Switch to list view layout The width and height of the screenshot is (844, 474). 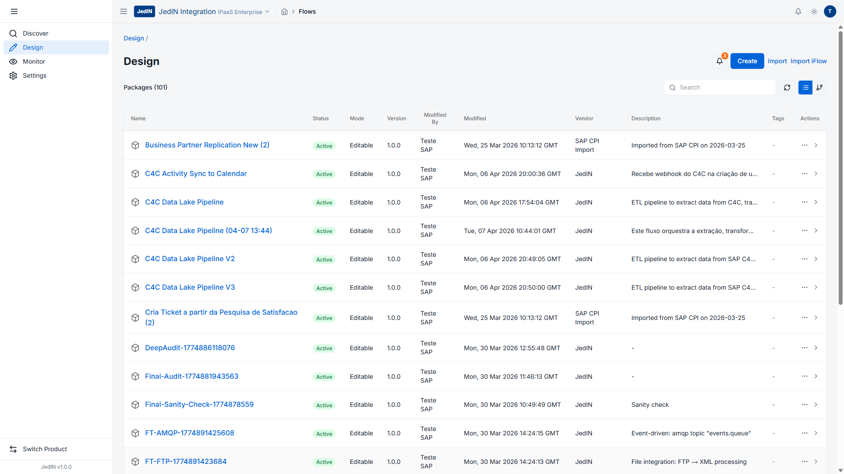[x=805, y=87]
